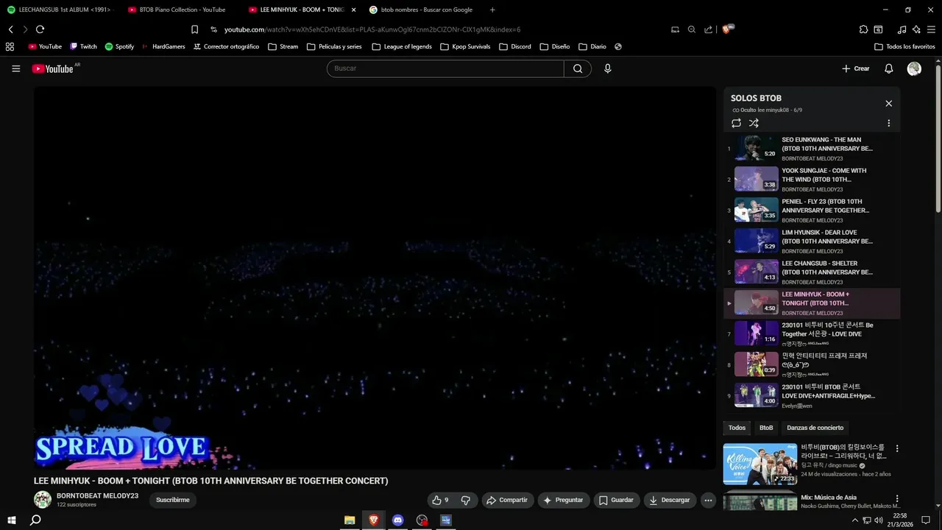Open the Corrector ortográfico bookmark

[226, 46]
